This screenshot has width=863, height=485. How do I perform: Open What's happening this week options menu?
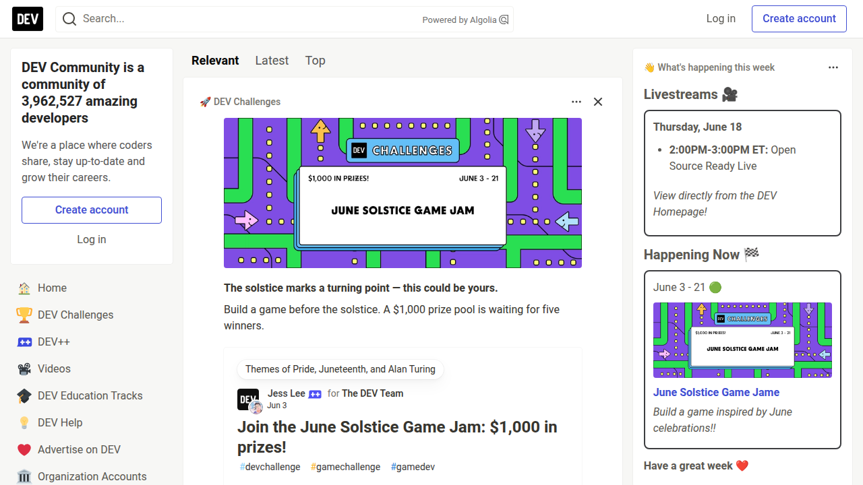click(833, 67)
